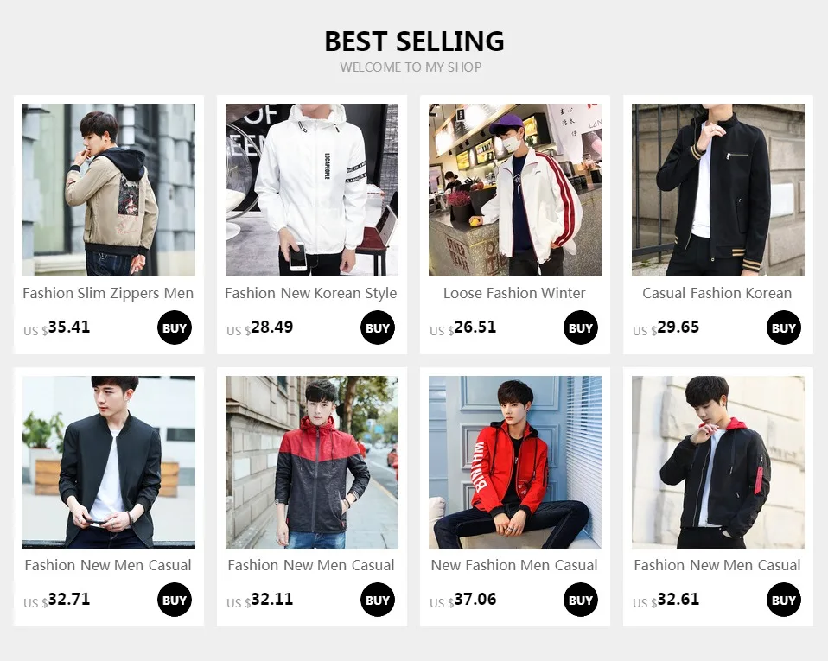Open black bomber jacket white tee image
Image resolution: width=828 pixels, height=661 pixels.
pos(109,462)
